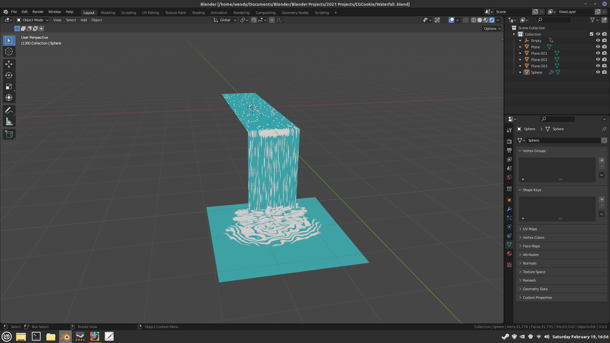Open the Object Mode dropdown
This screenshot has width=610, height=343.
coord(32,20)
